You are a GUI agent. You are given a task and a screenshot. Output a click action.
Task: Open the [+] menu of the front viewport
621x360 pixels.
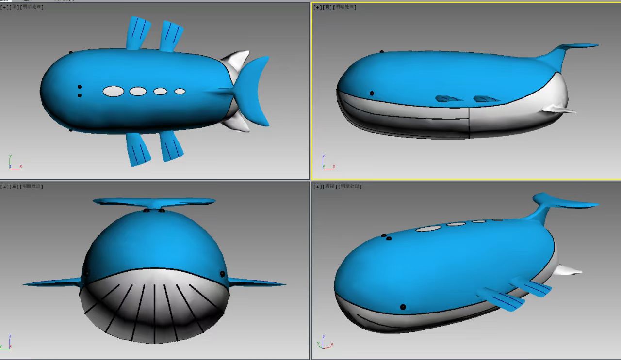coord(318,7)
